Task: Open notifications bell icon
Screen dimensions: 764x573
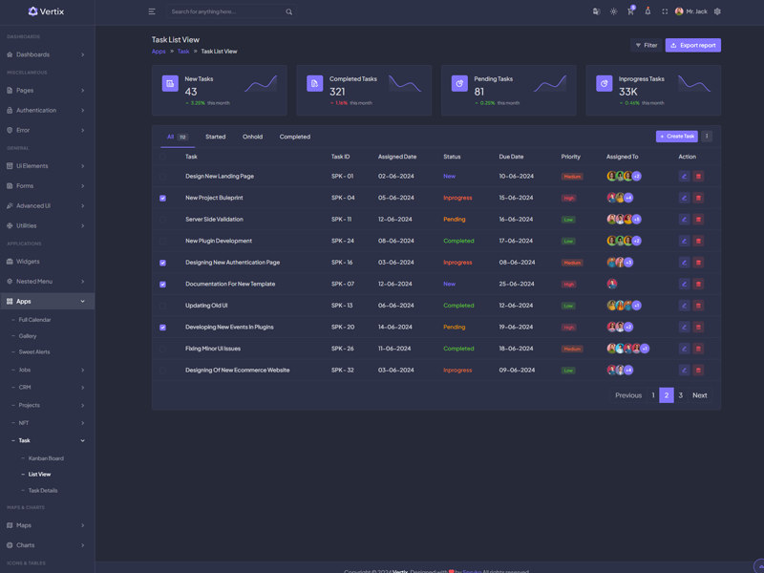Action: pyautogui.click(x=647, y=11)
